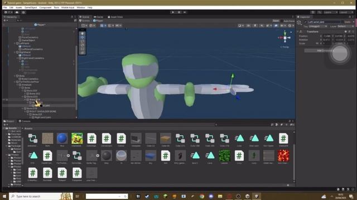Select the View hand tool in Scene

(83, 33)
